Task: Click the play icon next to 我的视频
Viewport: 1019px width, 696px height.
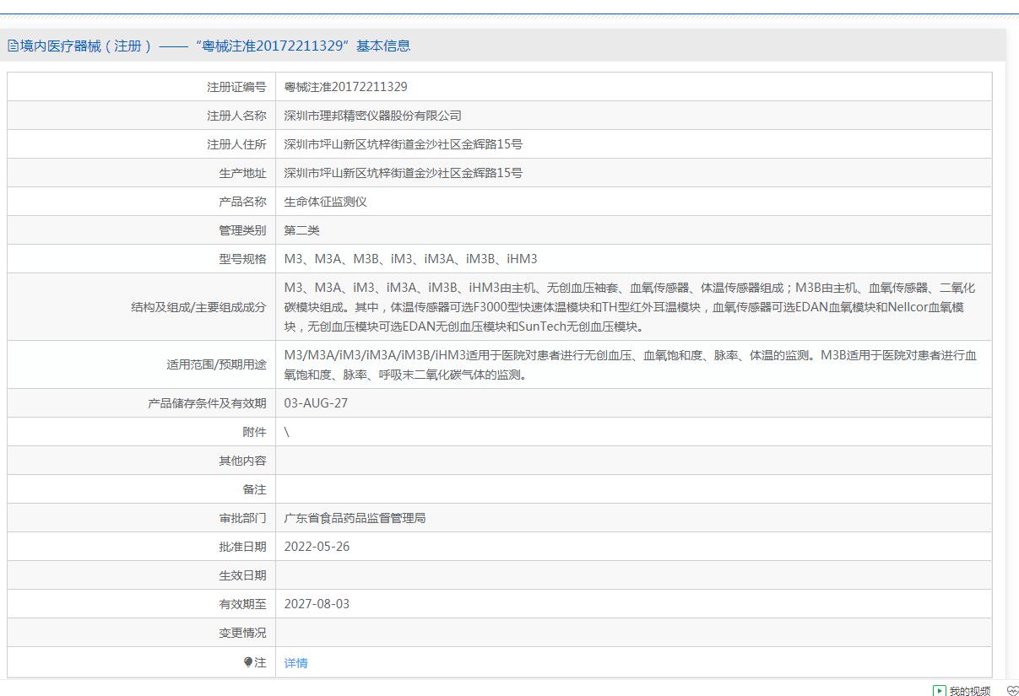Action: pyautogui.click(x=939, y=691)
